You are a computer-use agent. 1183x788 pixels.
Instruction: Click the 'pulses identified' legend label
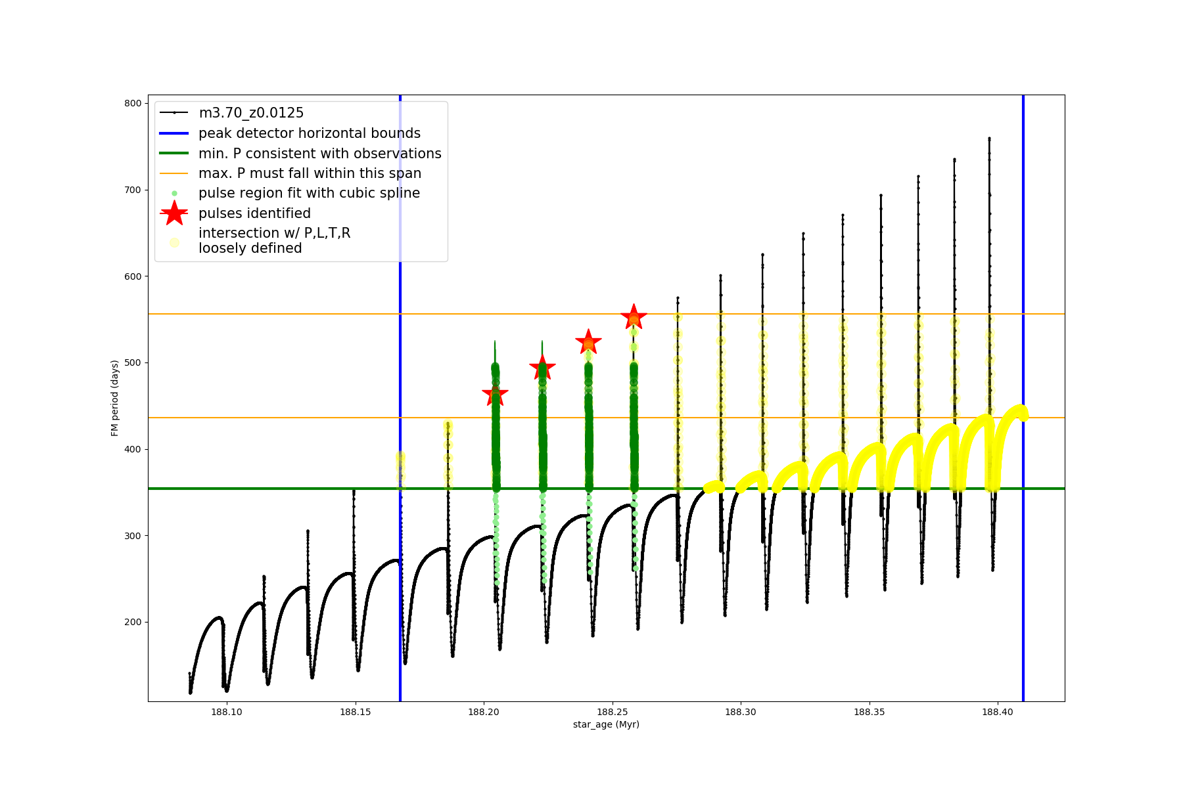click(x=255, y=213)
